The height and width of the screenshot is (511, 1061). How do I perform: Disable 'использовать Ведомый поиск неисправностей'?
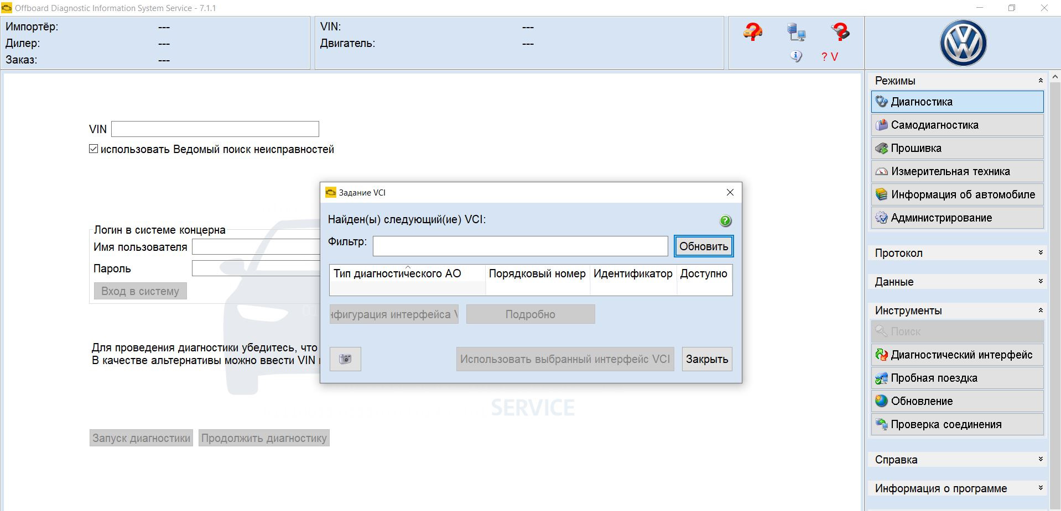coord(93,148)
